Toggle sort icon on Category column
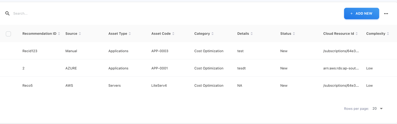397x124 pixels. (212, 34)
